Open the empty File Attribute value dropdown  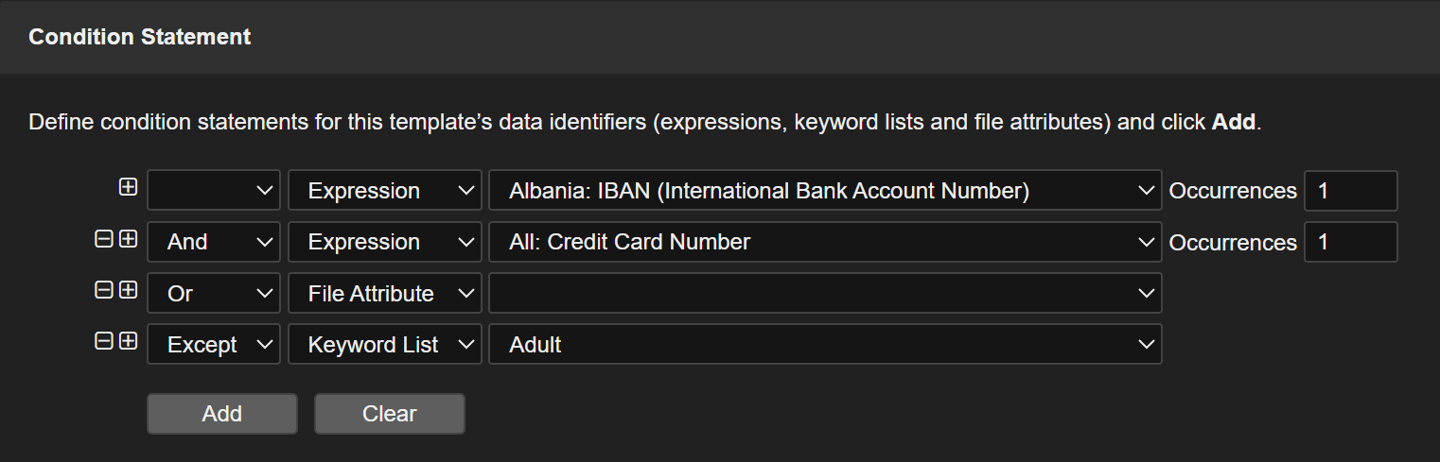pyautogui.click(x=825, y=294)
